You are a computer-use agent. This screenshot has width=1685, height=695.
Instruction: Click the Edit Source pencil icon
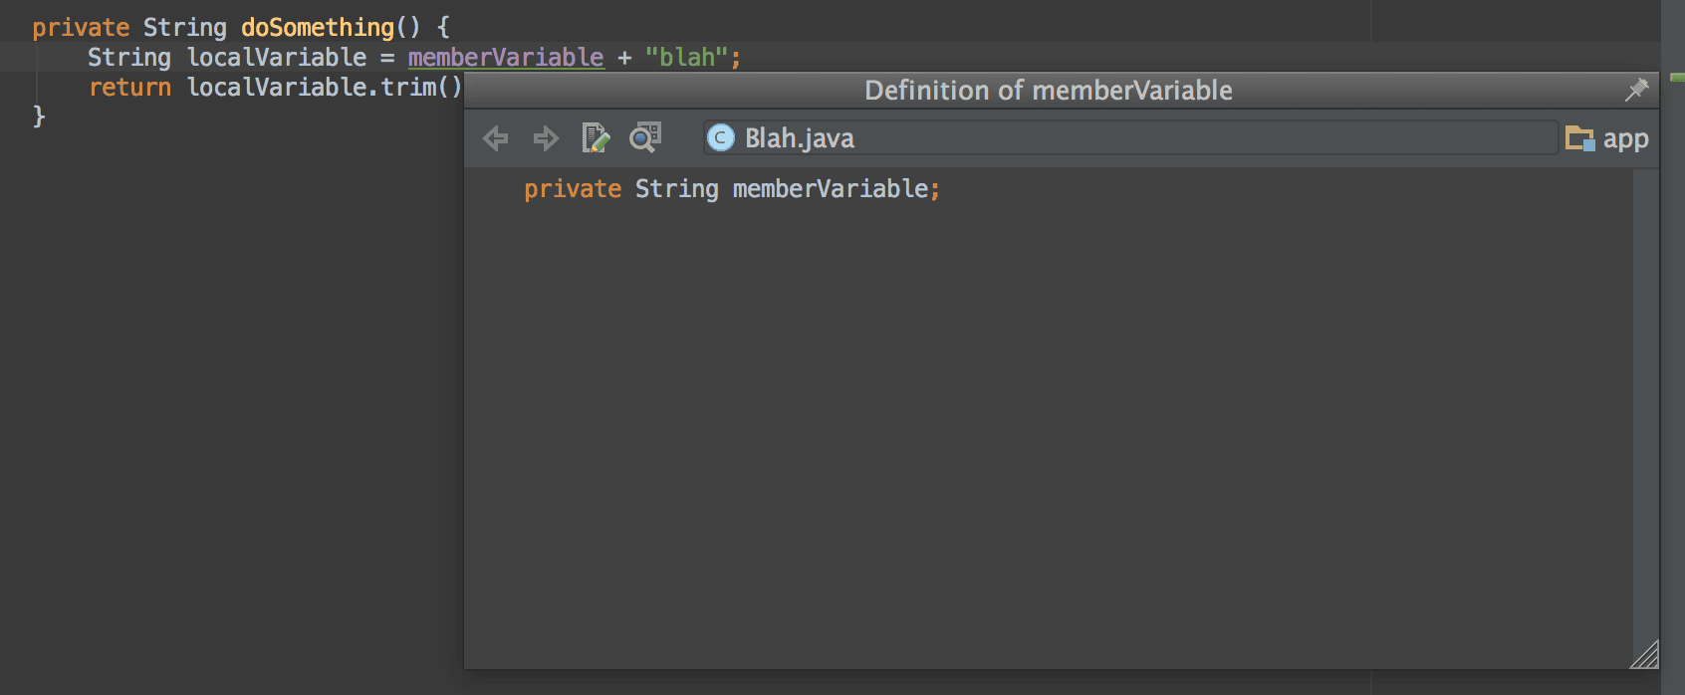click(595, 138)
